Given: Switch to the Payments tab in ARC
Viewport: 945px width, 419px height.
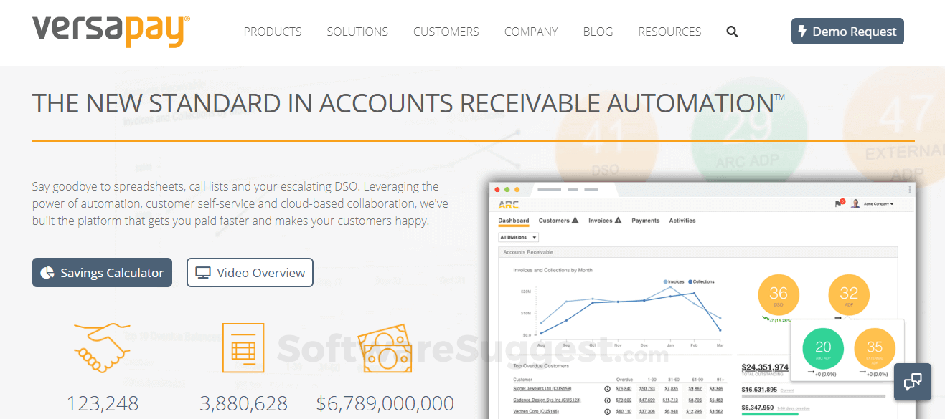Looking at the screenshot, I should [x=645, y=221].
